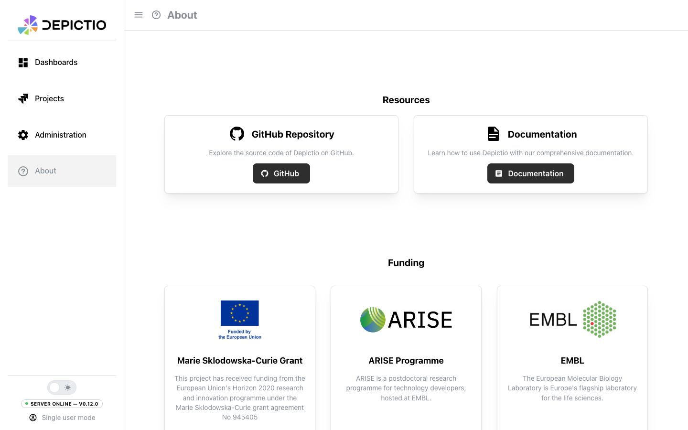Viewport: 688px width, 430px height.
Task: Click the Dashboards grid icon
Action: coord(23,63)
